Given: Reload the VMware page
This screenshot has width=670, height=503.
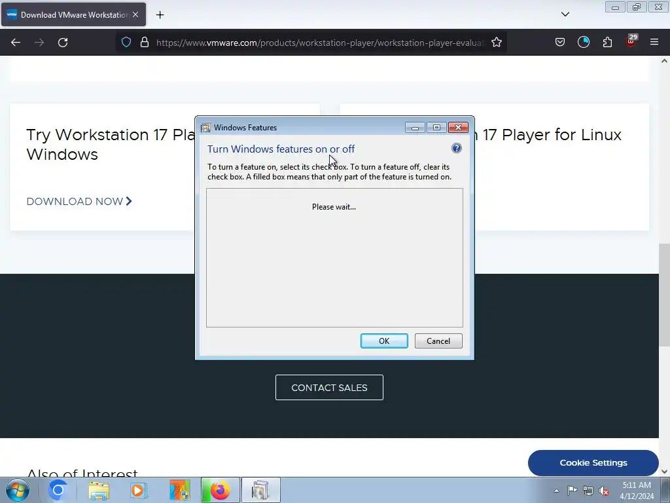Looking at the screenshot, I should pos(63,43).
